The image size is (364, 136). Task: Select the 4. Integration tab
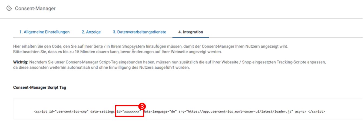191,32
